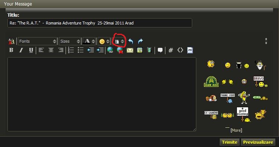Open the Fonts dropdown
Viewport: 279px width, 147px height.
click(37, 41)
